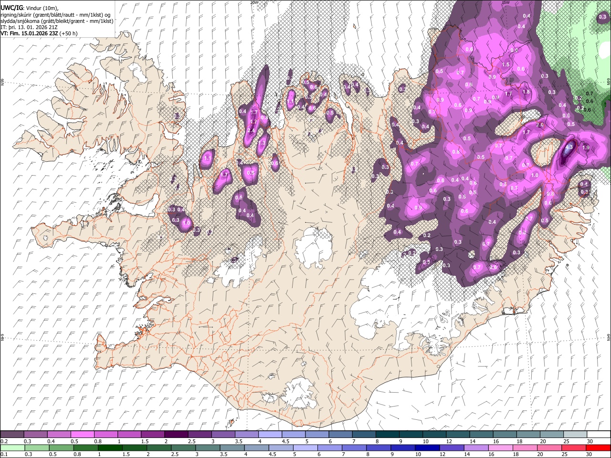Click upper legend bright pink swatch at 0.5

click(83, 435)
